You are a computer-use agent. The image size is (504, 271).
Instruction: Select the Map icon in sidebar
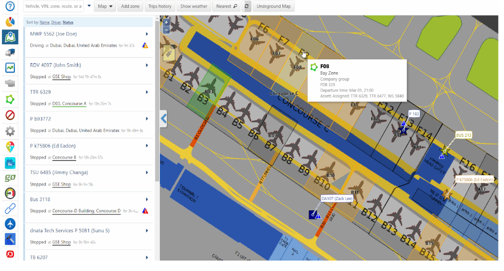click(10, 37)
